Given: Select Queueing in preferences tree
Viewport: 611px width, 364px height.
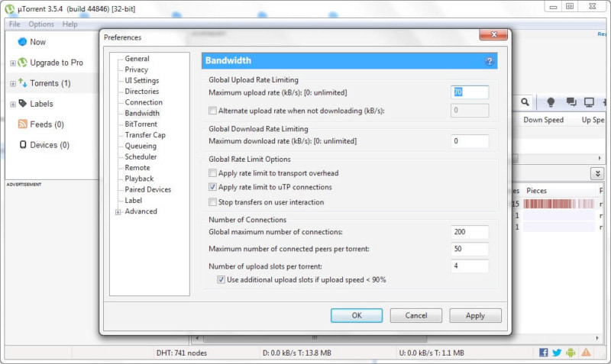Looking at the screenshot, I should (x=141, y=146).
